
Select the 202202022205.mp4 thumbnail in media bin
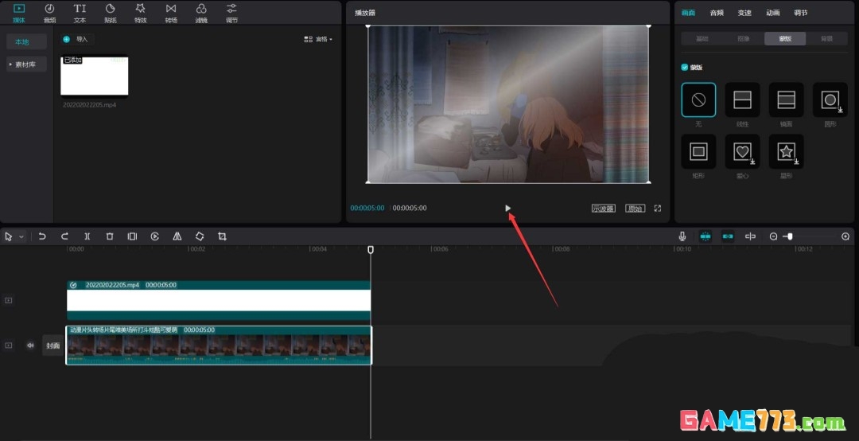pos(94,76)
